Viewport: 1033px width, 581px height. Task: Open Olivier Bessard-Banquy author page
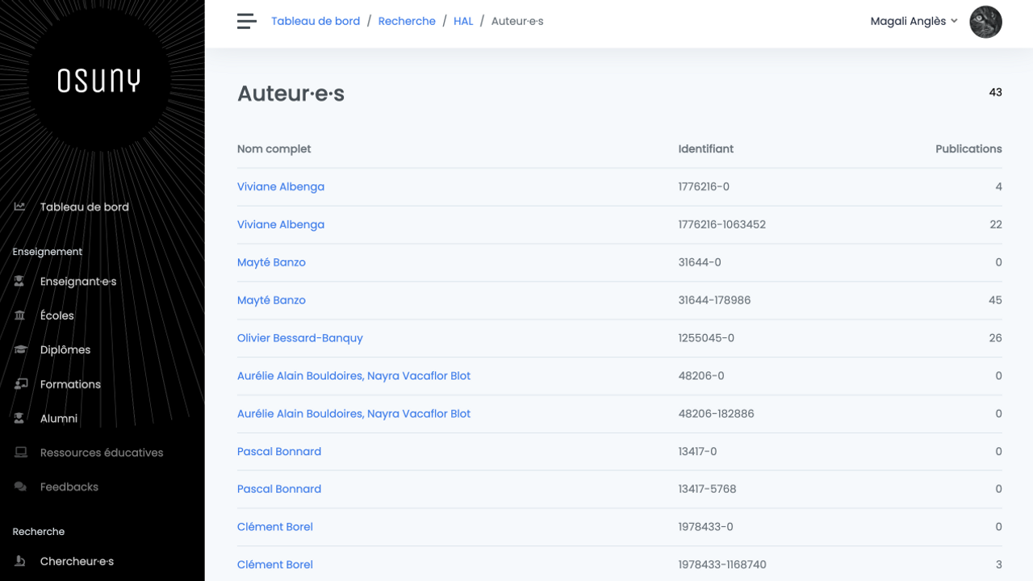point(299,338)
